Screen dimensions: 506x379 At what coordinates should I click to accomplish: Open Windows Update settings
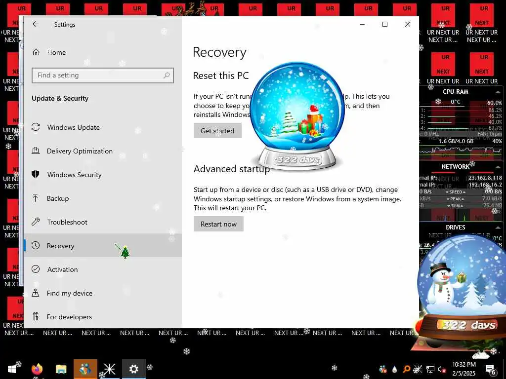103,127
